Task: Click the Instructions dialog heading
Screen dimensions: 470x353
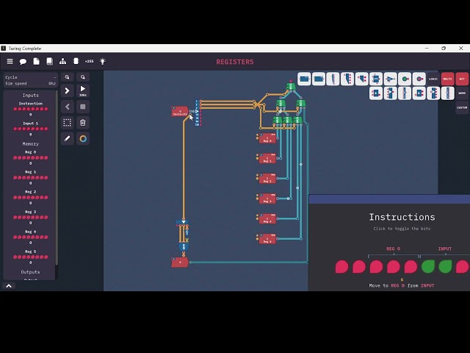Action: 402,217
